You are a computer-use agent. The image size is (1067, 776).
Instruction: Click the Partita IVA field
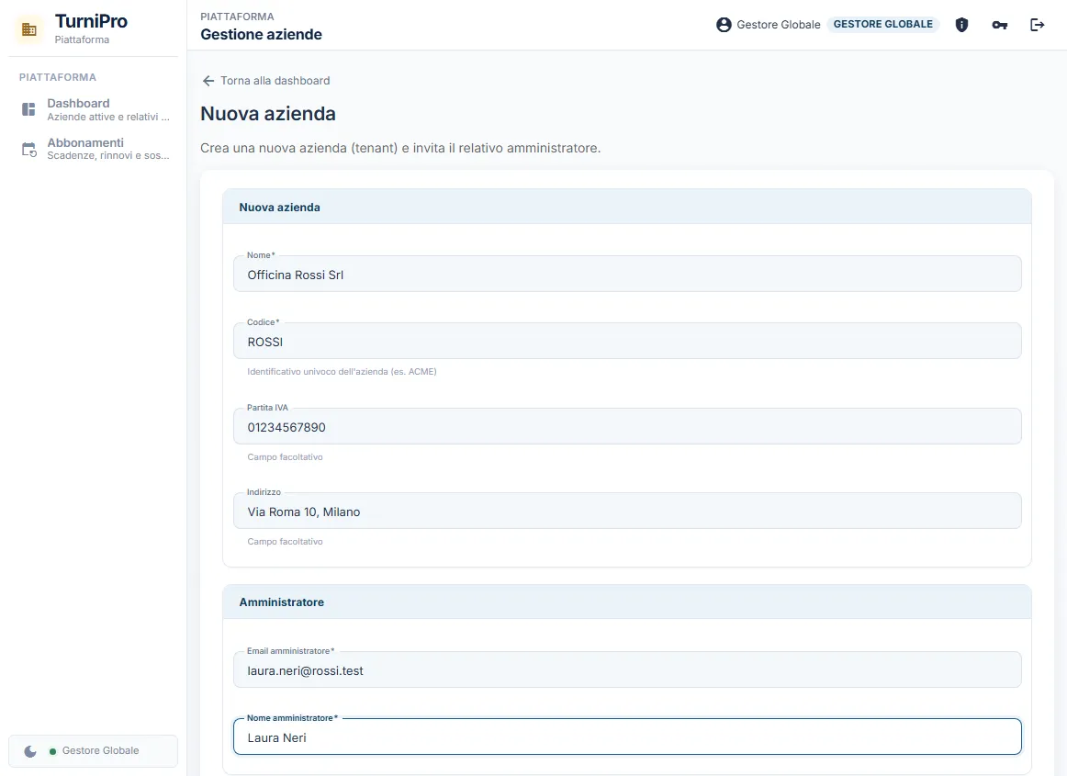[627, 426]
